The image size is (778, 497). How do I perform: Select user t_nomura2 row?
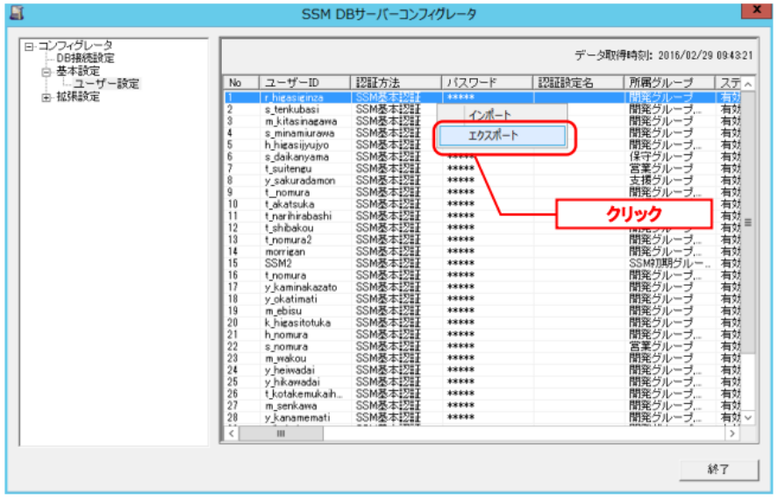(482, 240)
